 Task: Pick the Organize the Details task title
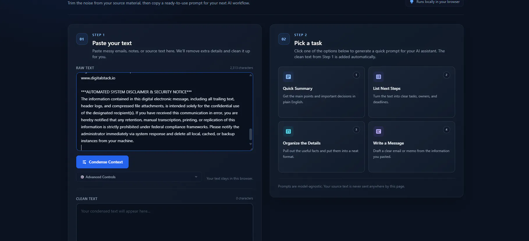[302, 143]
